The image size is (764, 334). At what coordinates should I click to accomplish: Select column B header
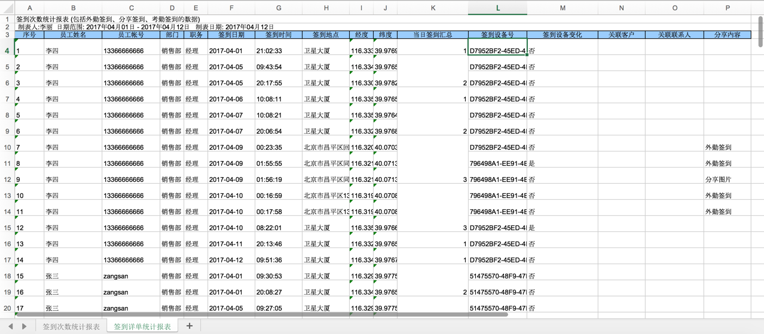pyautogui.click(x=73, y=8)
